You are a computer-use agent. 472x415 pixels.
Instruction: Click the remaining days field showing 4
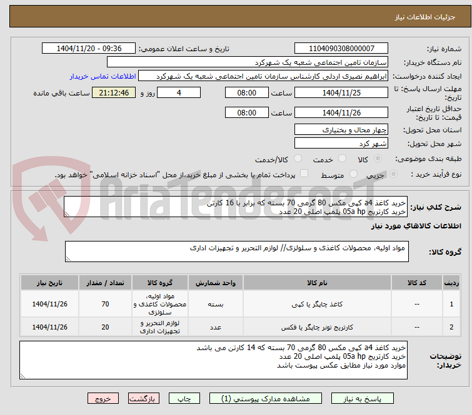[x=179, y=92]
